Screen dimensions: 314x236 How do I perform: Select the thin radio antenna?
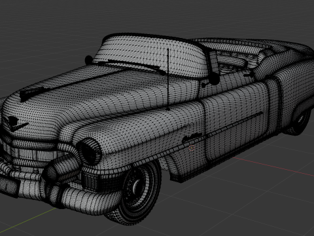(x=168, y=79)
